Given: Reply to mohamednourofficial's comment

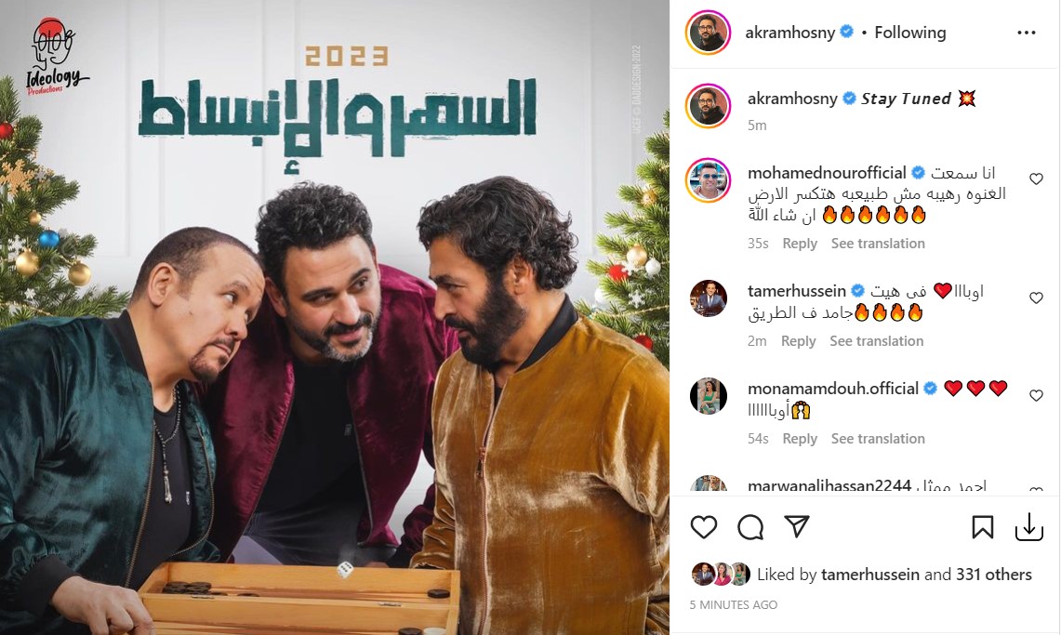Looking at the screenshot, I should tap(800, 244).
